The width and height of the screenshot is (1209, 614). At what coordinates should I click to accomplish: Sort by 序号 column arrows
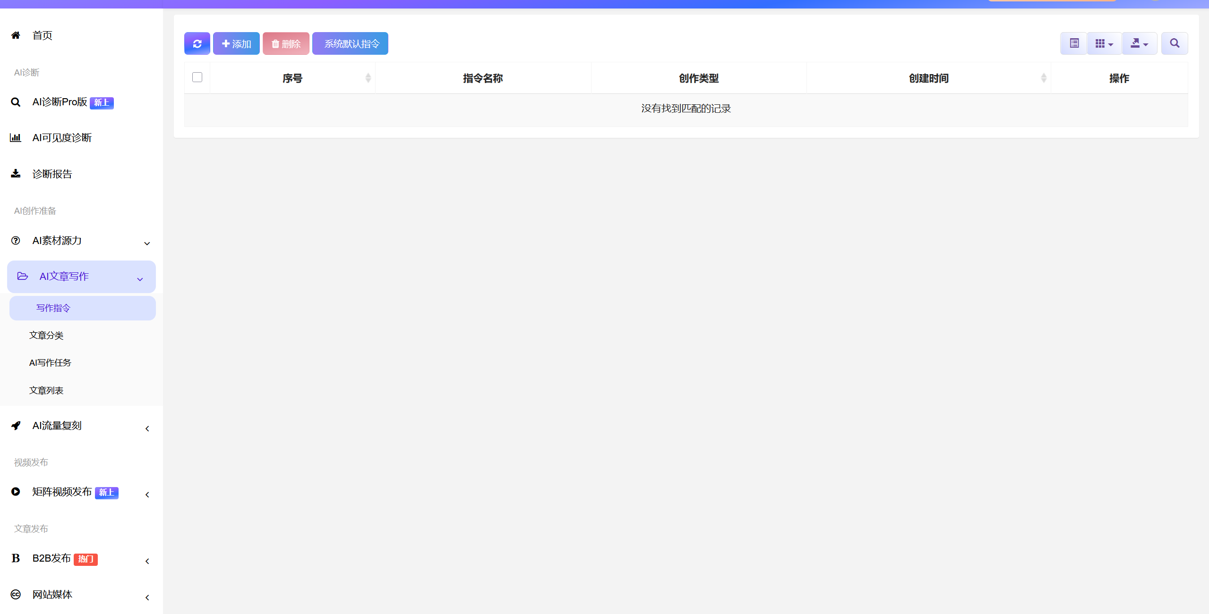368,78
